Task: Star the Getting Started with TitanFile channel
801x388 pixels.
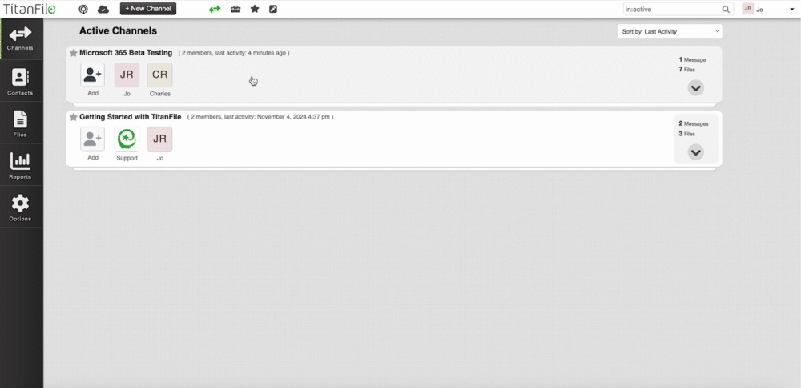Action: pos(74,117)
